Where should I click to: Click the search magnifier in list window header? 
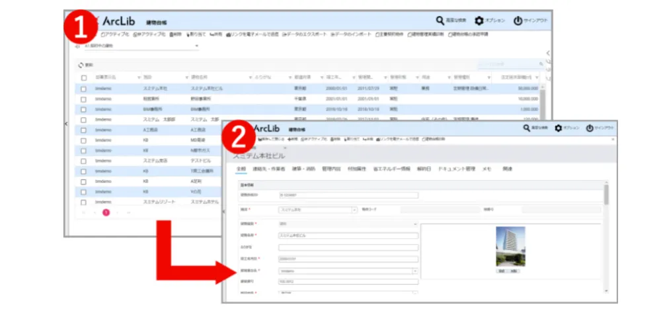(440, 21)
